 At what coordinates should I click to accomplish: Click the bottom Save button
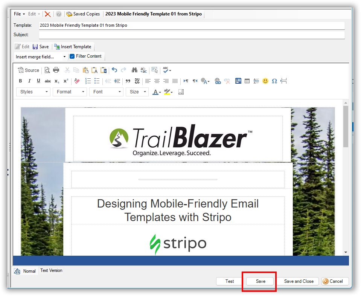pos(260,281)
